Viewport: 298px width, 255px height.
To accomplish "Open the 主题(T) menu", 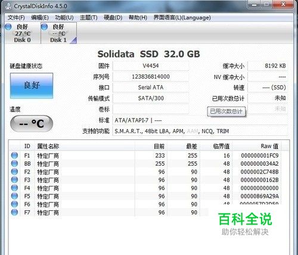I will [88, 18].
